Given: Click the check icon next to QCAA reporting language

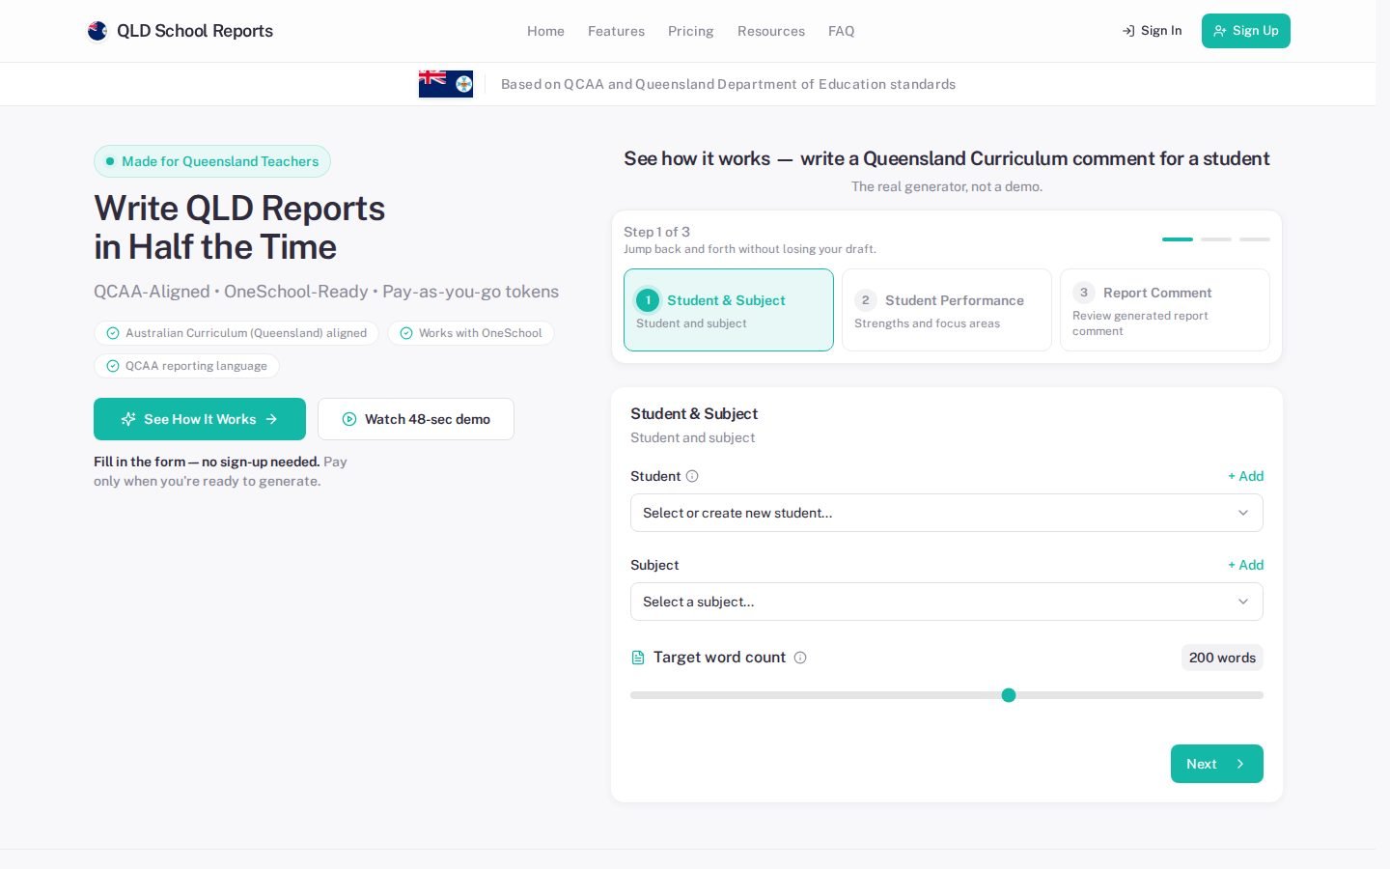Looking at the screenshot, I should 113,366.
